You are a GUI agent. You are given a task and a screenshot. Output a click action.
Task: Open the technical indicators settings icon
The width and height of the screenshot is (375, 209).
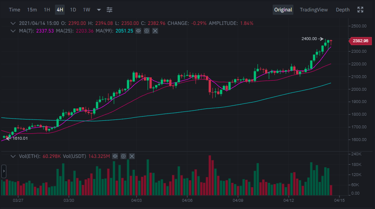click(x=109, y=10)
